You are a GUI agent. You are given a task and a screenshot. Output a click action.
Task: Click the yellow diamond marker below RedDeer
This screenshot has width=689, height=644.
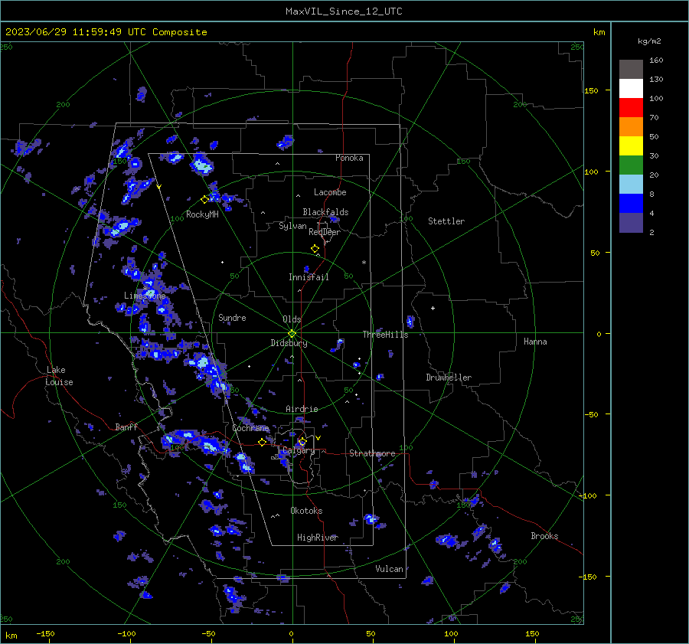[x=315, y=249]
